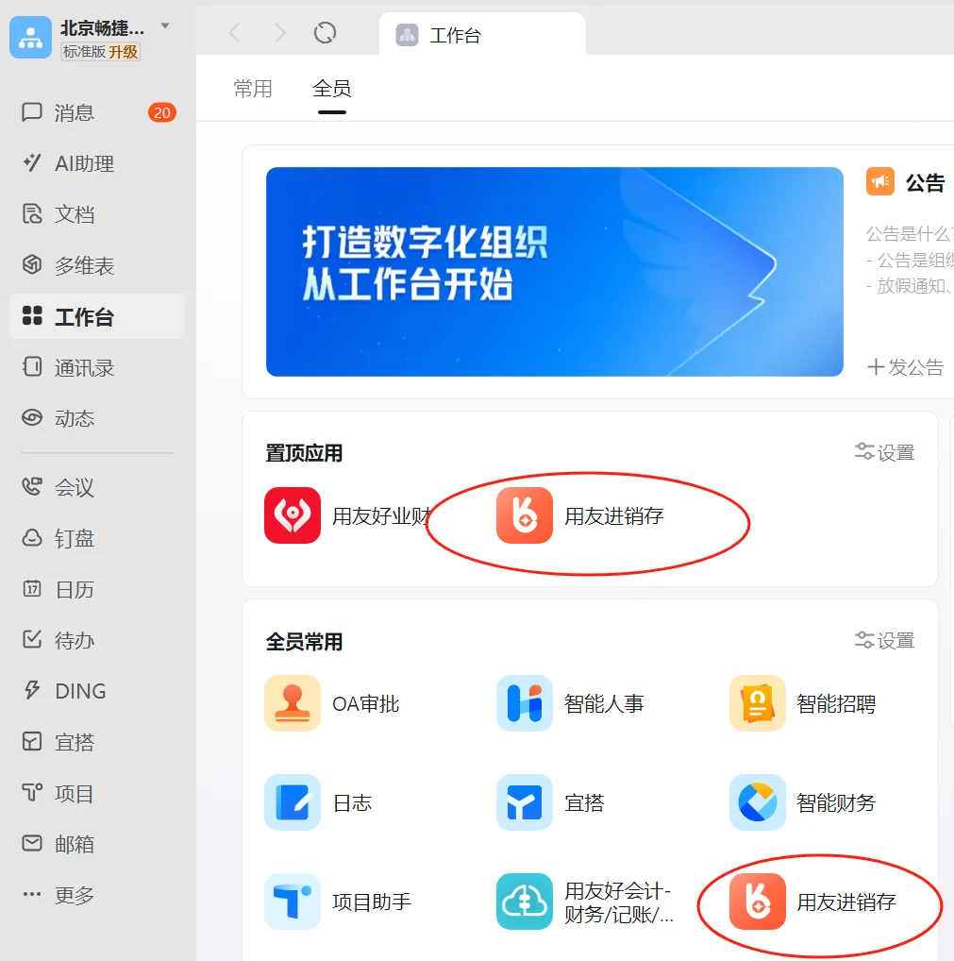Click the blue 打造数字化组织 banner

point(555,272)
